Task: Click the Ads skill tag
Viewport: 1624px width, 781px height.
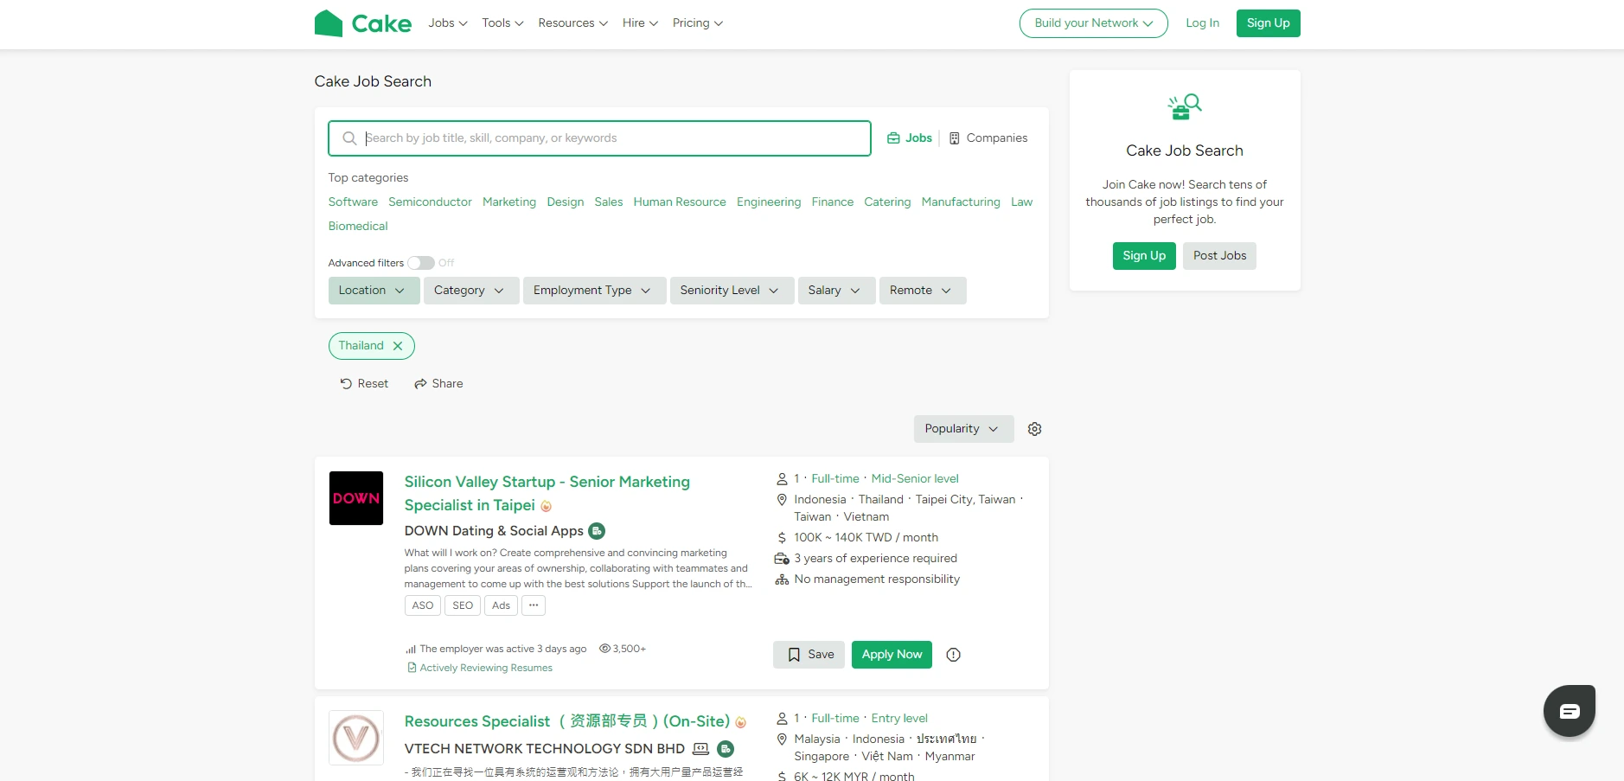Action: pos(501,605)
